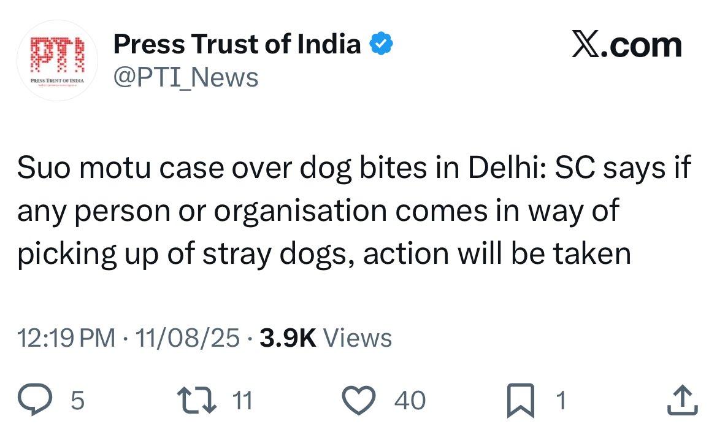
Task: Click the tweet's last line 'action will be taken'
Action: point(497,254)
